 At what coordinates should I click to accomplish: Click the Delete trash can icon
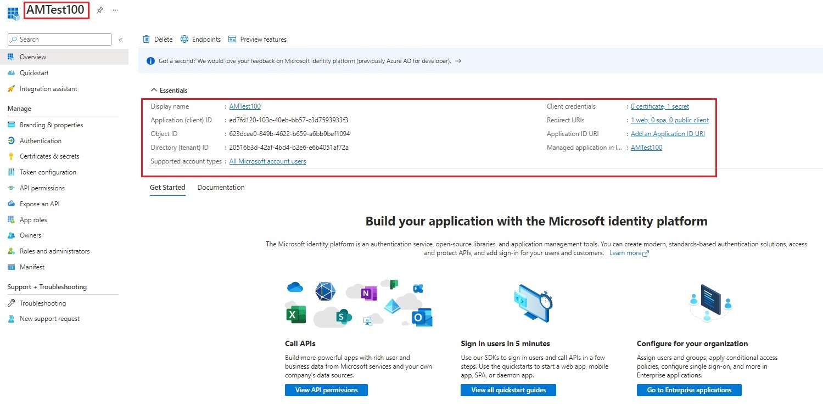(147, 39)
